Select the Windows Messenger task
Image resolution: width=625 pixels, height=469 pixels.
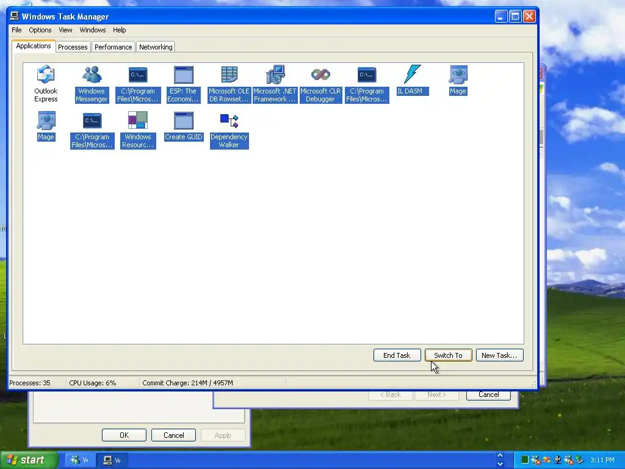[x=92, y=84]
